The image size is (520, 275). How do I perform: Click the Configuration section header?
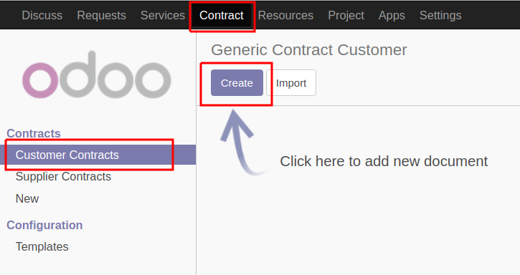44,226
